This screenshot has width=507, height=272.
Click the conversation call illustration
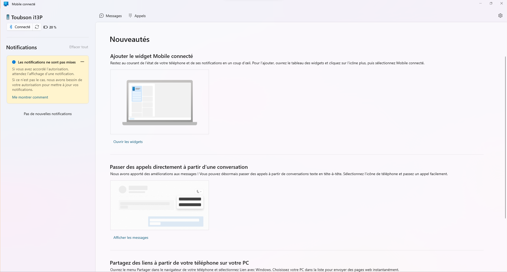pos(160,205)
